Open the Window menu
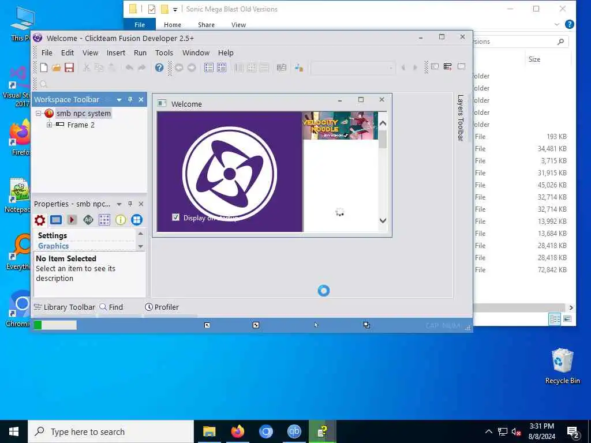This screenshot has width=591, height=443. pyautogui.click(x=196, y=52)
